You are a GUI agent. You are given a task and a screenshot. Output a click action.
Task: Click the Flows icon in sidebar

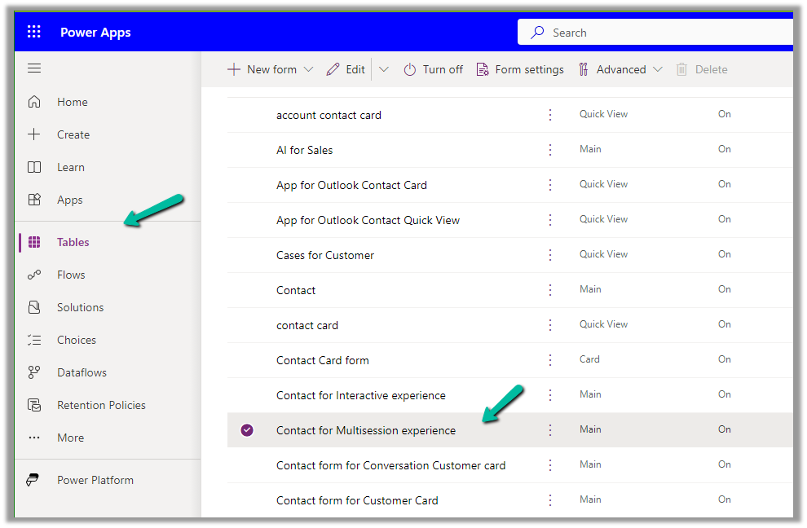(34, 275)
